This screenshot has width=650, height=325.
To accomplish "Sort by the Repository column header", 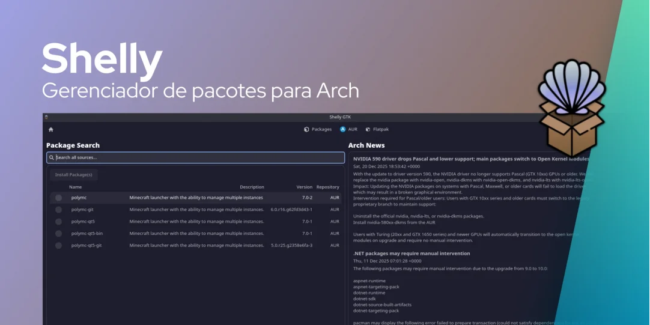I will pos(327,187).
